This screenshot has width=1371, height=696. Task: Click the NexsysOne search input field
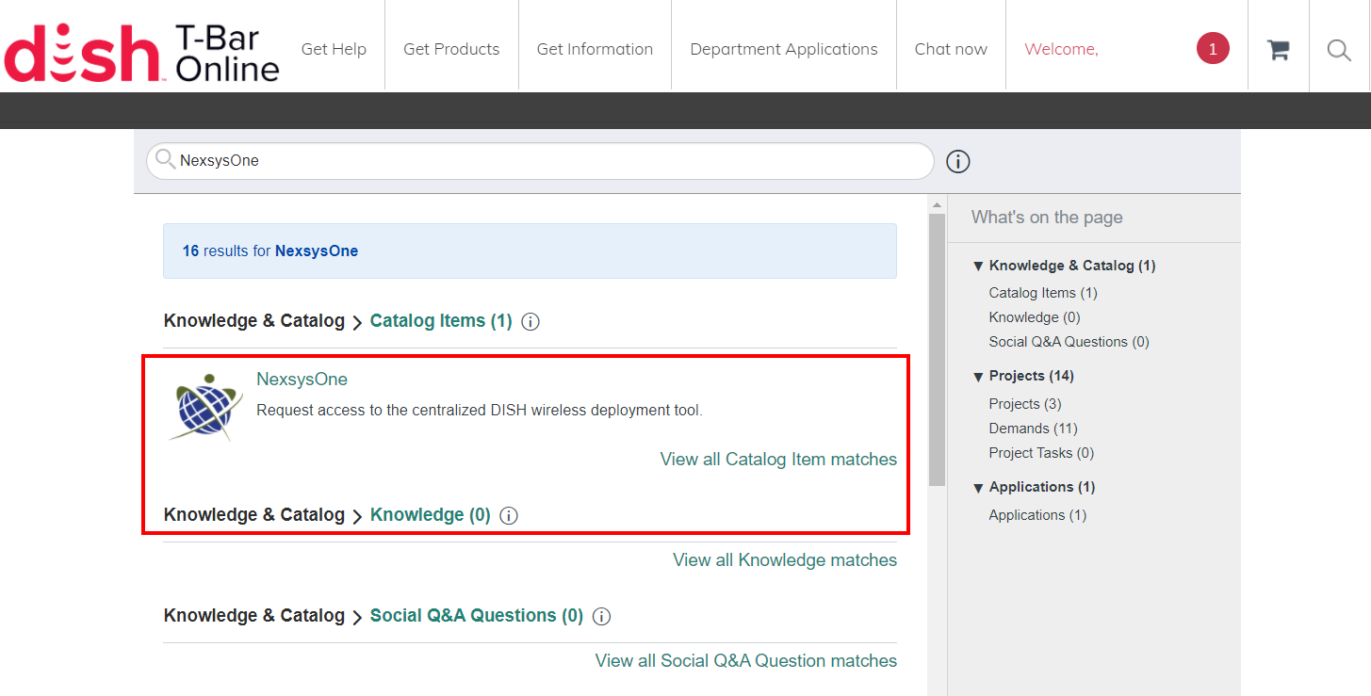click(x=540, y=161)
